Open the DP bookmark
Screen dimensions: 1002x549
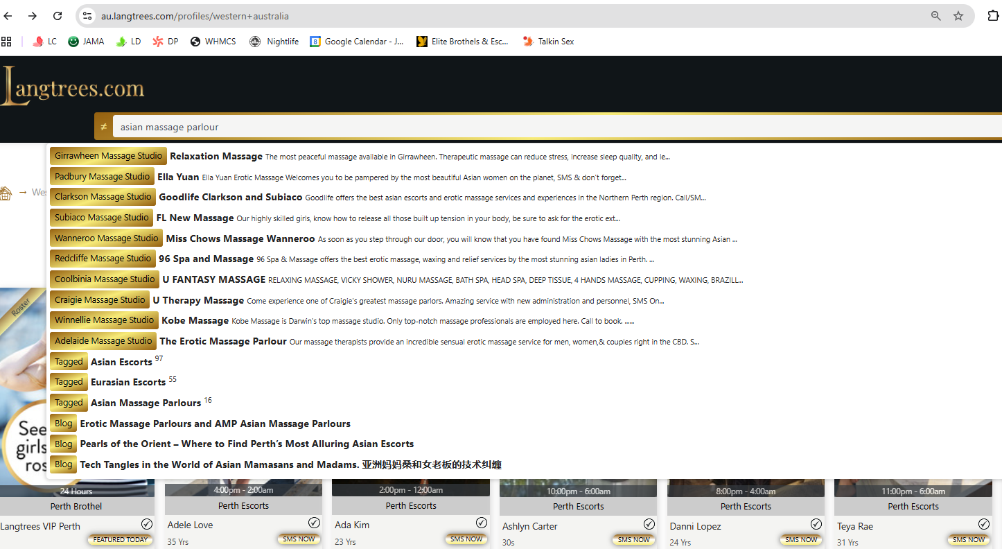[x=166, y=42]
